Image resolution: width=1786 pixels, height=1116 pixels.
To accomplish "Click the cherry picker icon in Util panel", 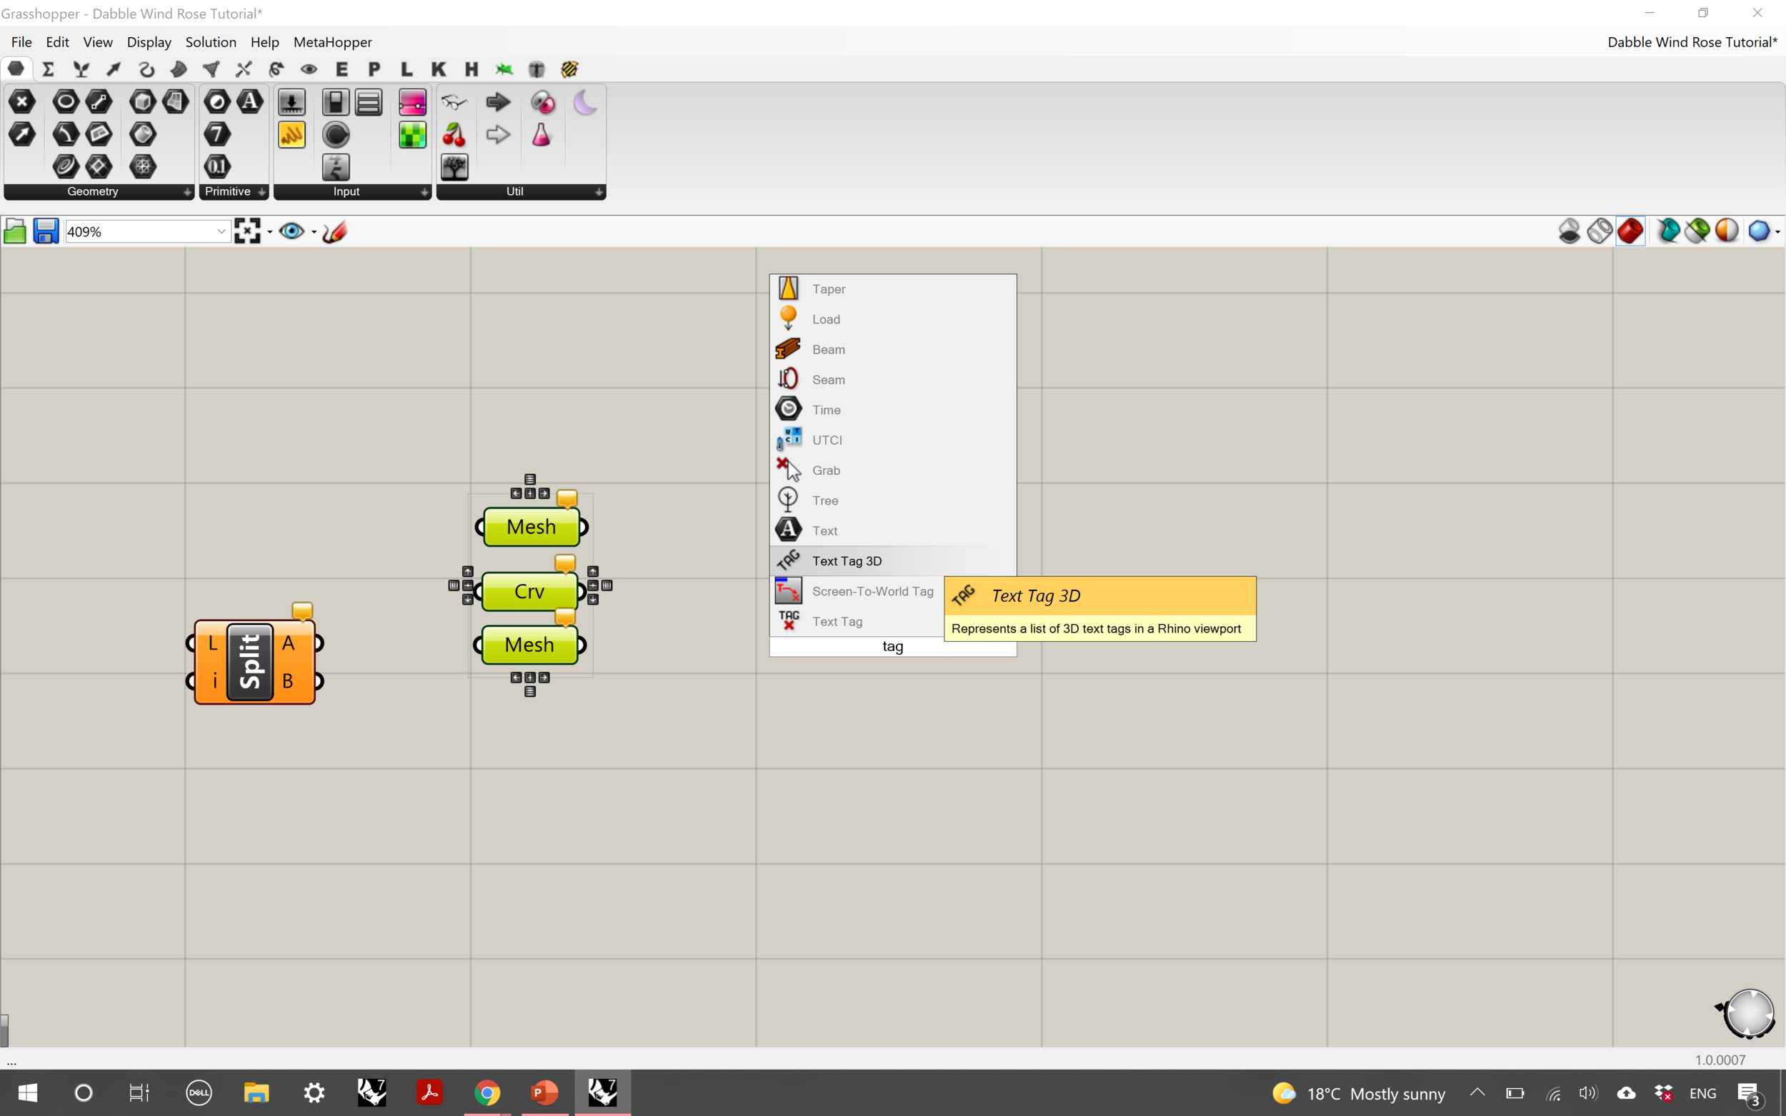I will (x=454, y=134).
